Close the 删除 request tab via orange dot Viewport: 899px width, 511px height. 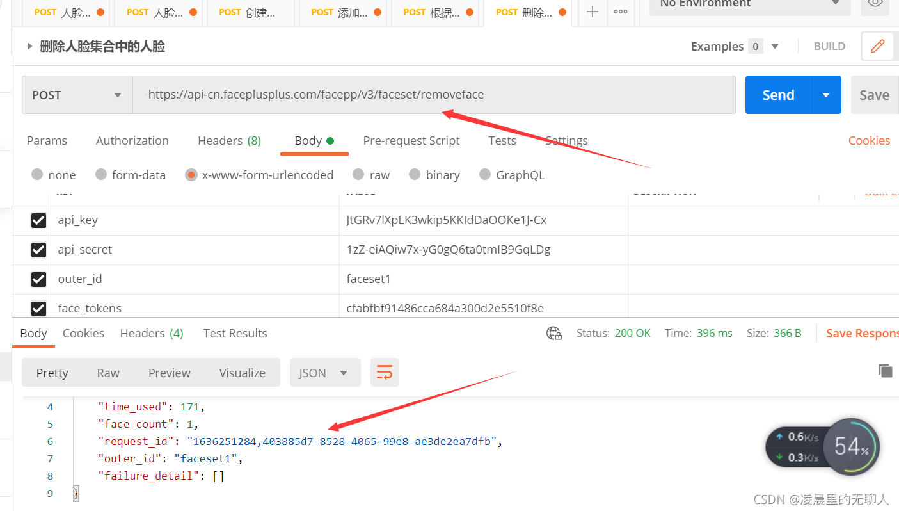coord(563,12)
